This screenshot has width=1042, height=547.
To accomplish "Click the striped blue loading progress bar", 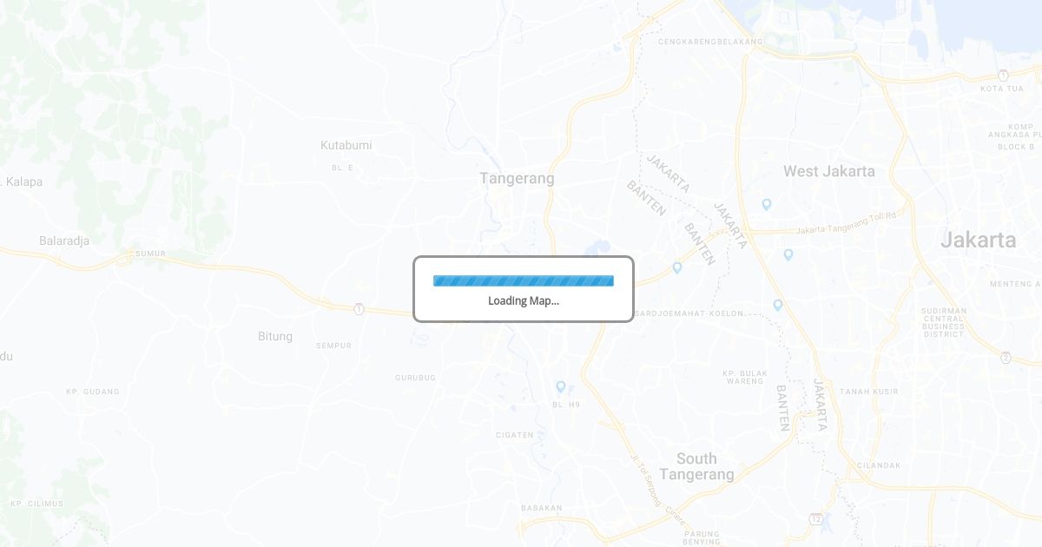I will tap(523, 280).
